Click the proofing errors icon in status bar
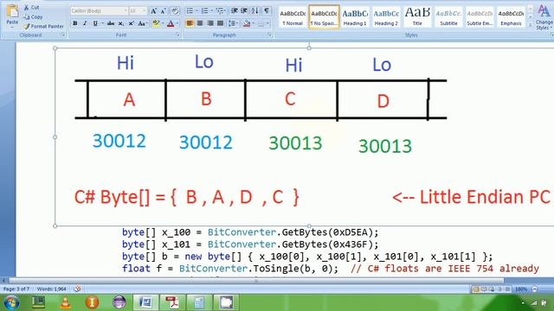 point(77,289)
